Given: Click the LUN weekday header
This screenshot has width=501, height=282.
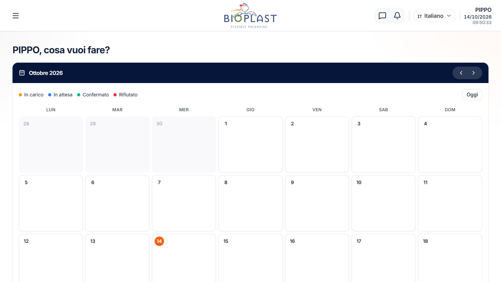Looking at the screenshot, I should (x=51, y=110).
